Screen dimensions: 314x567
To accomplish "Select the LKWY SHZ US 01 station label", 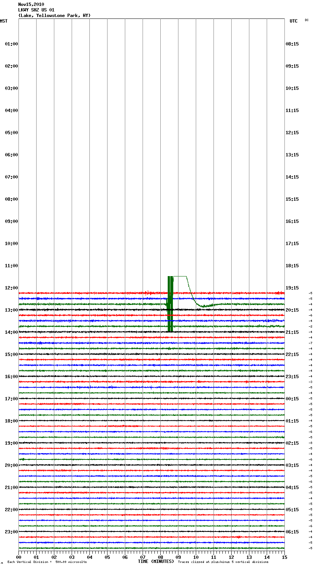I will pos(36,10).
